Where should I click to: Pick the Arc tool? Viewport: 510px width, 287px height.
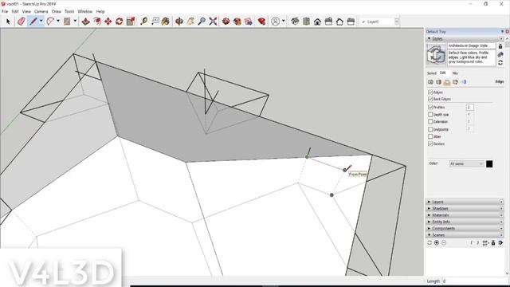coord(50,22)
